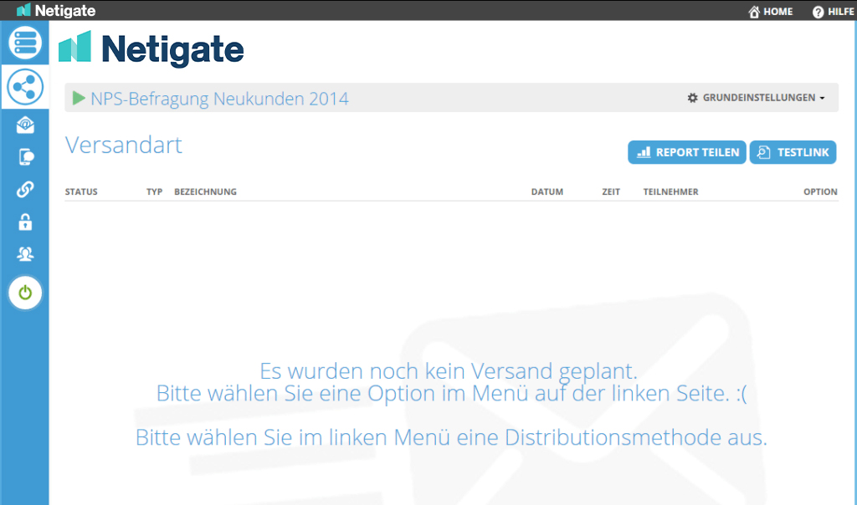Click the REPORT TEILEN button
The image size is (857, 505).
(687, 152)
